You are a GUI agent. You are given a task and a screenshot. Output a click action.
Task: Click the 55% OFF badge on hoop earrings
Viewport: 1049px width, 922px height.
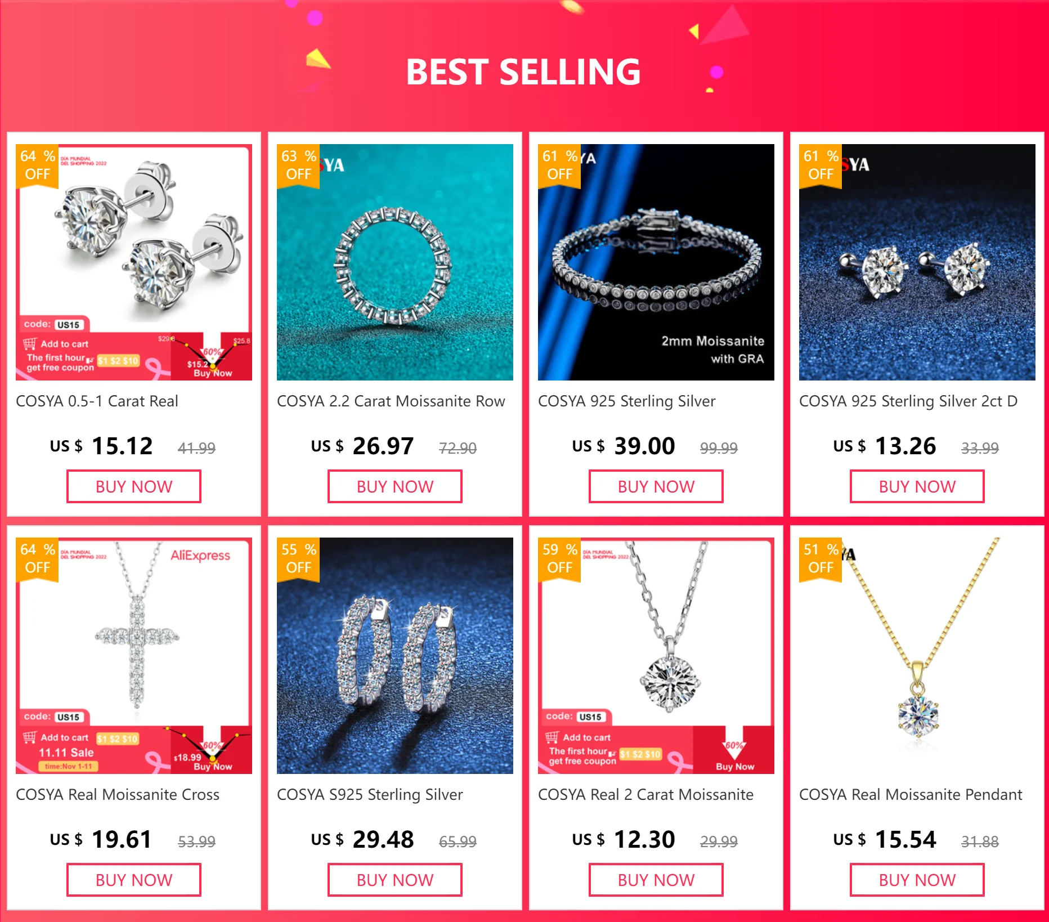(x=298, y=559)
